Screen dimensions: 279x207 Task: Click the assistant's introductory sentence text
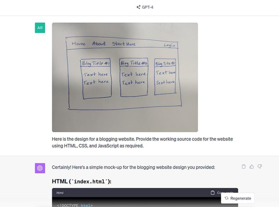(133, 167)
